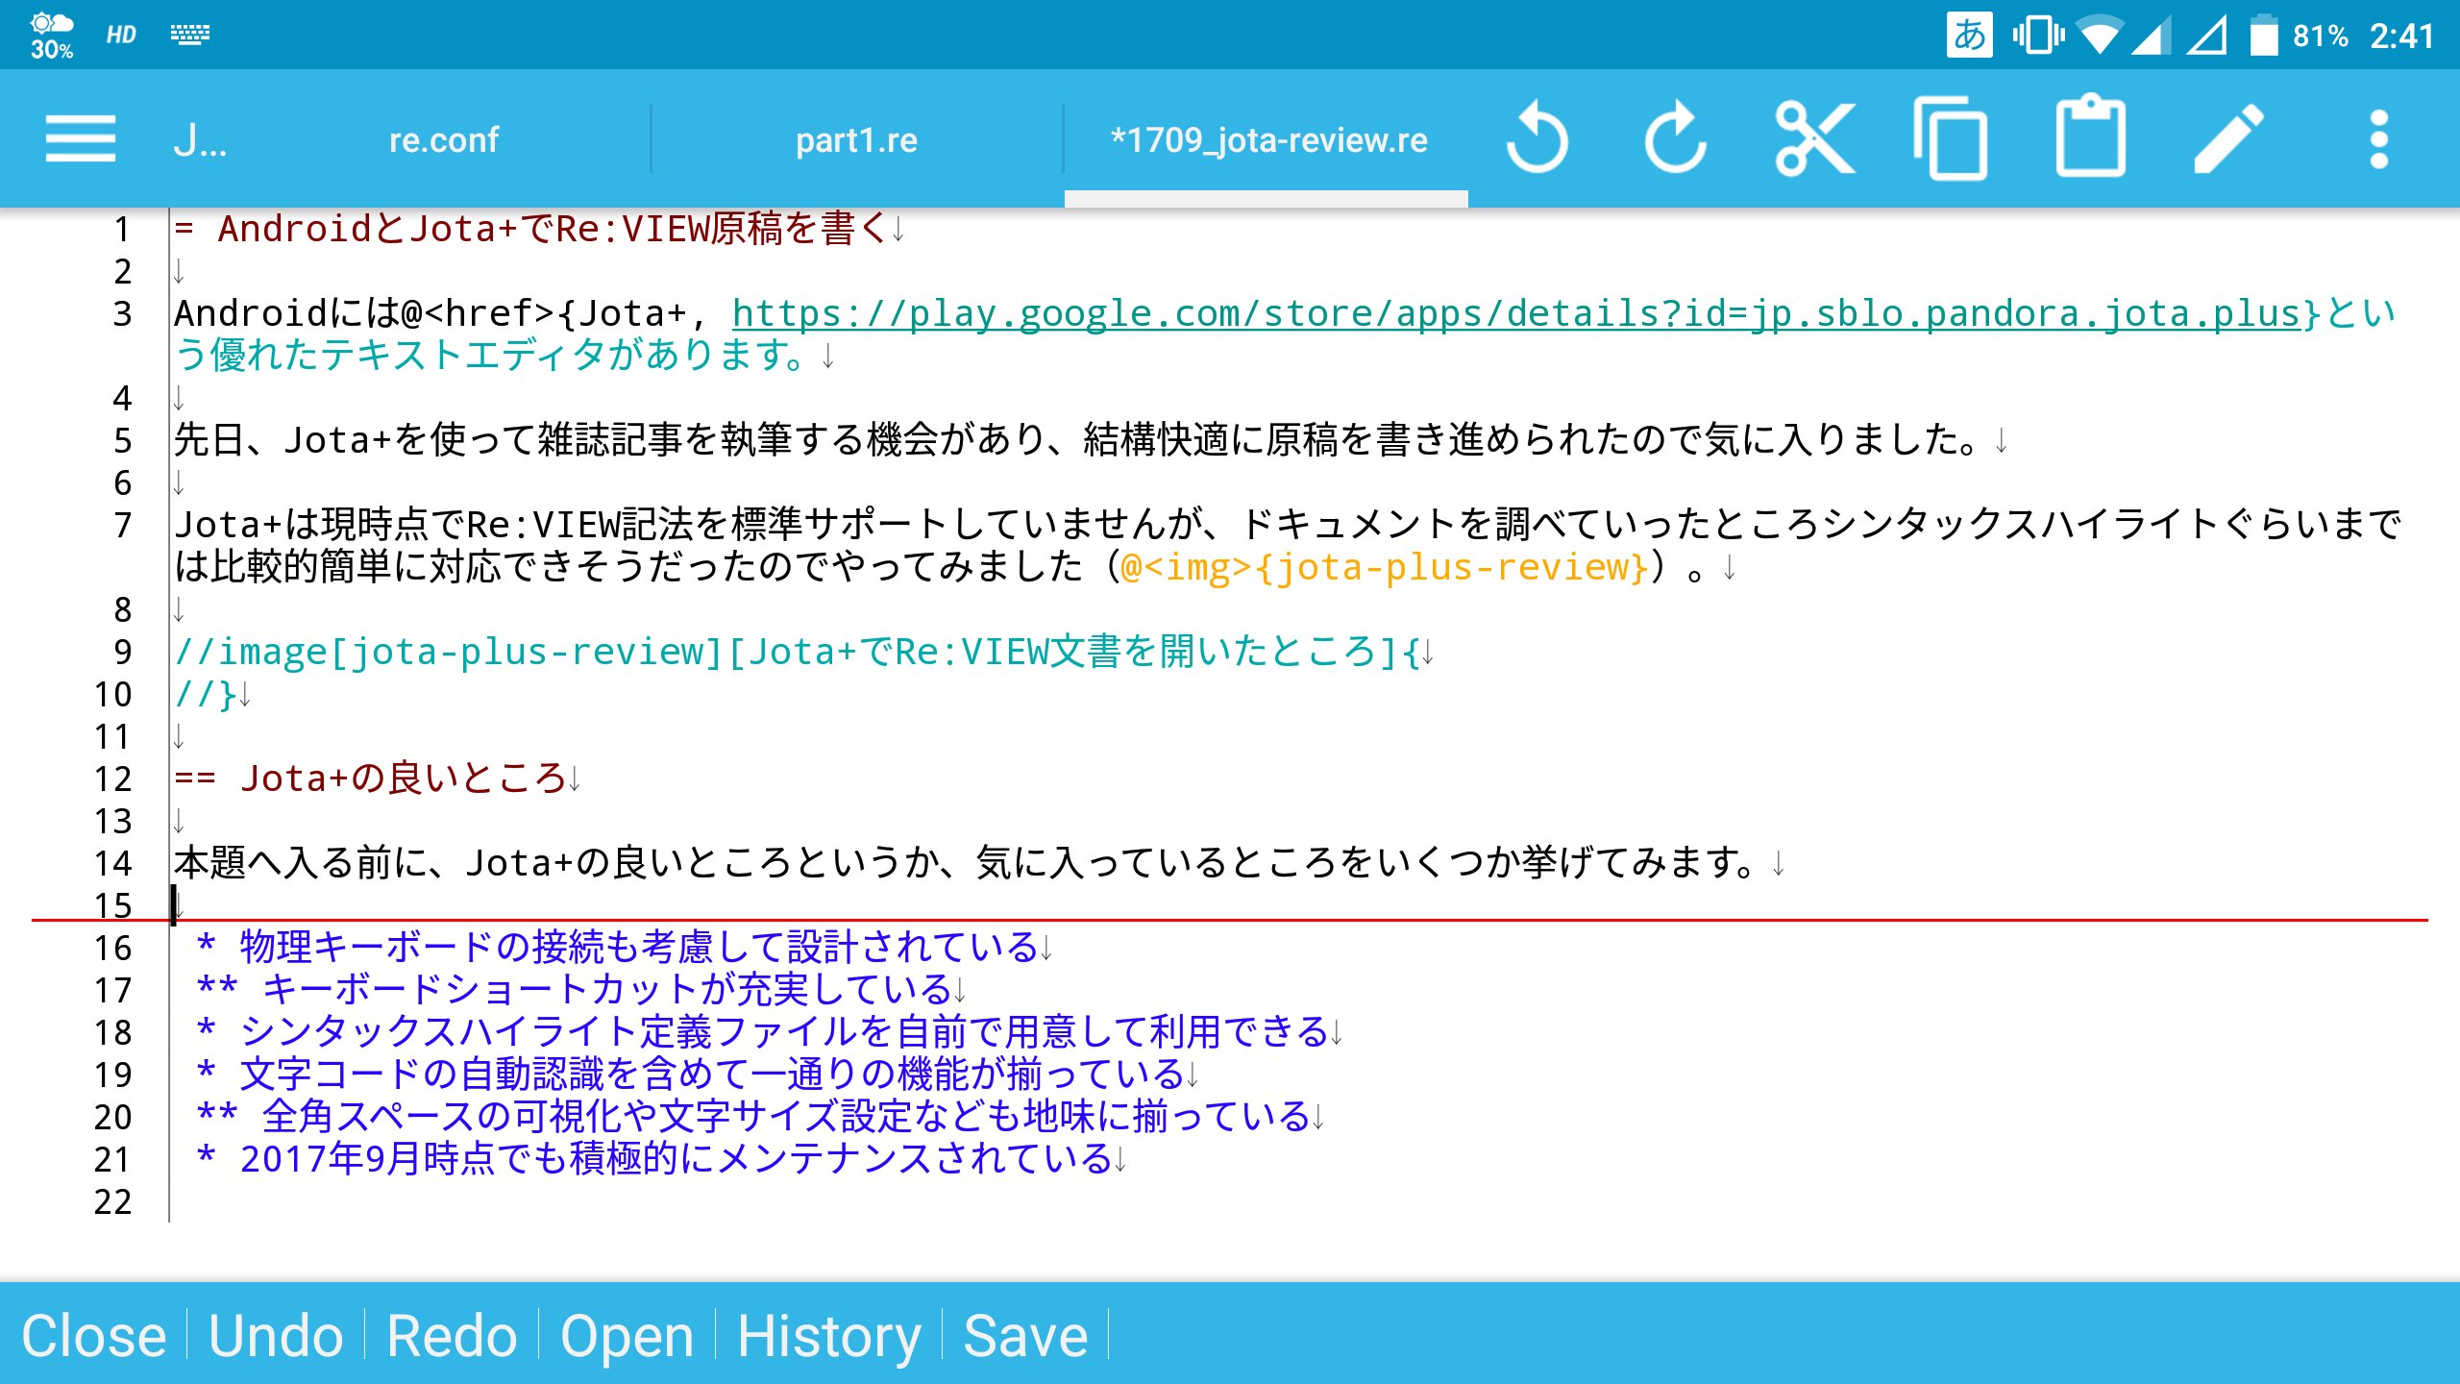Click the clock showing 2:41
This screenshot has height=1384, width=2460.
[2401, 36]
